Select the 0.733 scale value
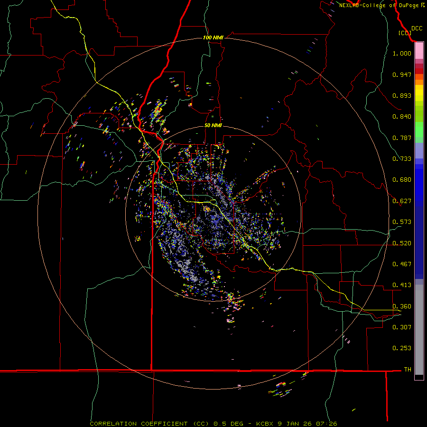 coord(402,159)
